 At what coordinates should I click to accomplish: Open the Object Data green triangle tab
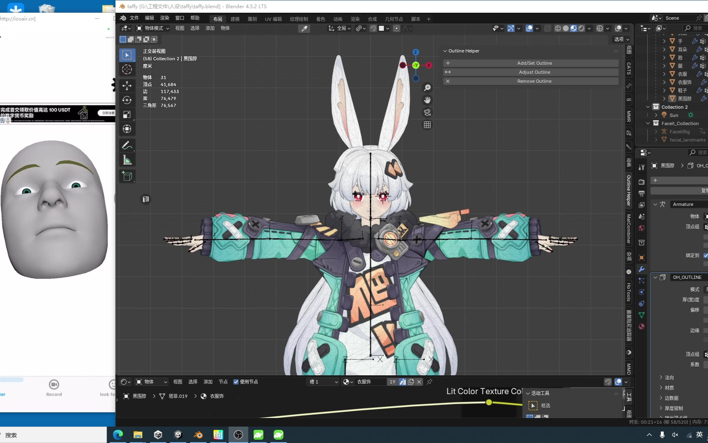(x=642, y=315)
